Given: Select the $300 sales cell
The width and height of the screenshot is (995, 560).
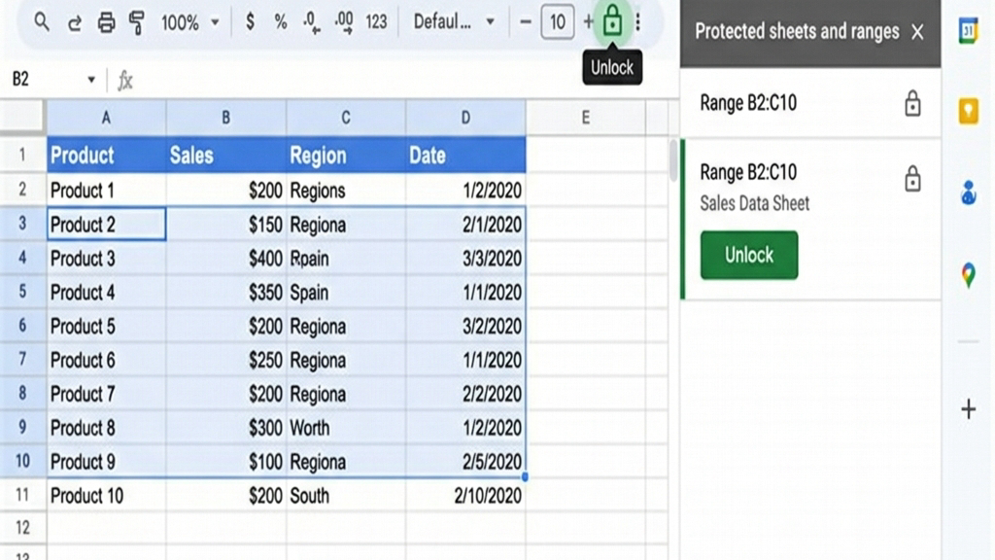Looking at the screenshot, I should [225, 428].
